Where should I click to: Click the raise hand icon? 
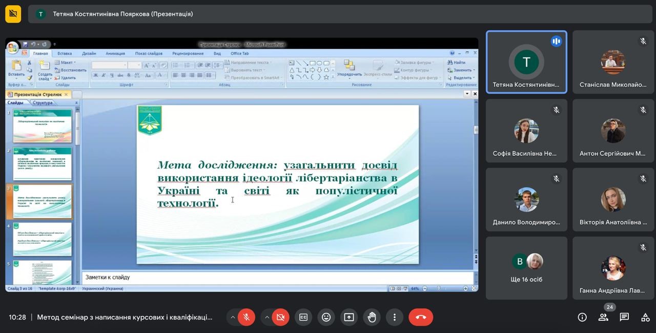pos(372,317)
